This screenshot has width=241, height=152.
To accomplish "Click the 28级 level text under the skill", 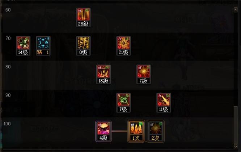I will [x=83, y=24].
